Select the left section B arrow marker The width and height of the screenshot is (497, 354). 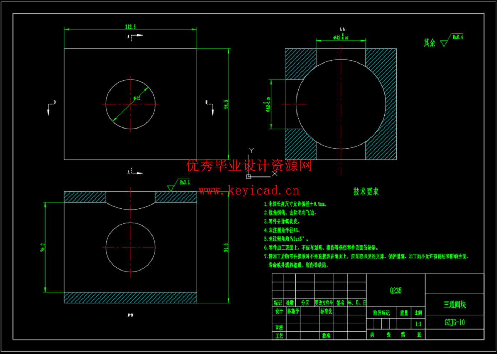(50, 107)
